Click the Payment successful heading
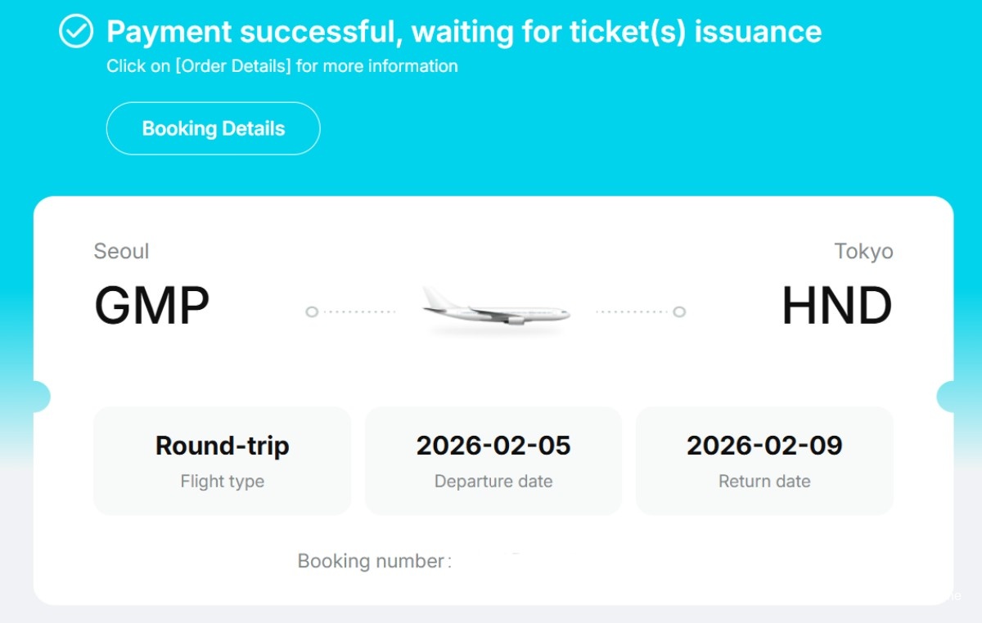The height and width of the screenshot is (623, 982). click(x=464, y=32)
